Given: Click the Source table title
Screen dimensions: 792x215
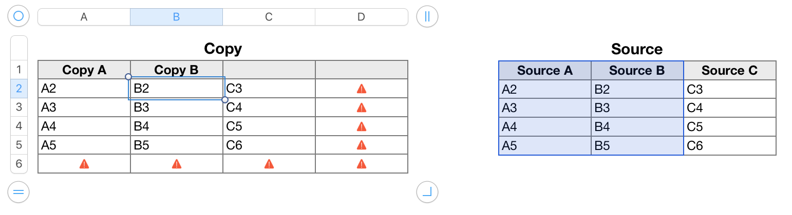Looking at the screenshot, I should (x=637, y=49).
